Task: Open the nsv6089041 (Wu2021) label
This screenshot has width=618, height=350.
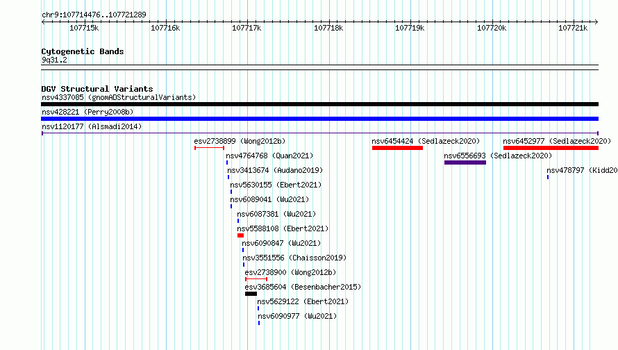Action: [269, 199]
